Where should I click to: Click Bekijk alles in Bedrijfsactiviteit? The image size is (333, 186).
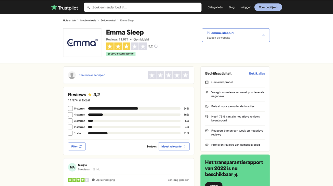[x=257, y=73]
